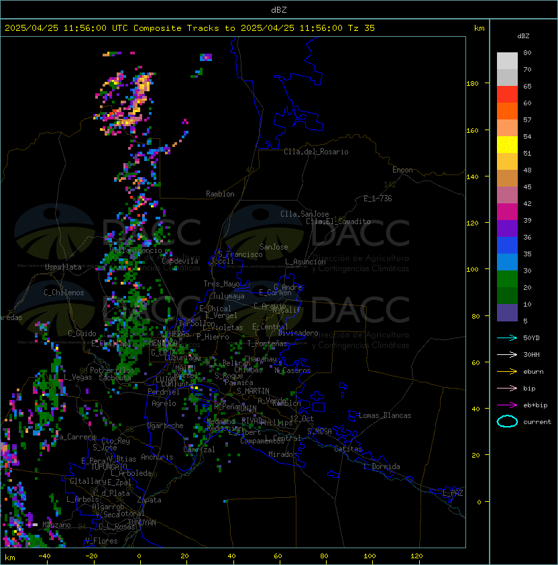Click the magenta eb+bip arrow in legend
This screenshot has height=565, width=558.
point(507,405)
